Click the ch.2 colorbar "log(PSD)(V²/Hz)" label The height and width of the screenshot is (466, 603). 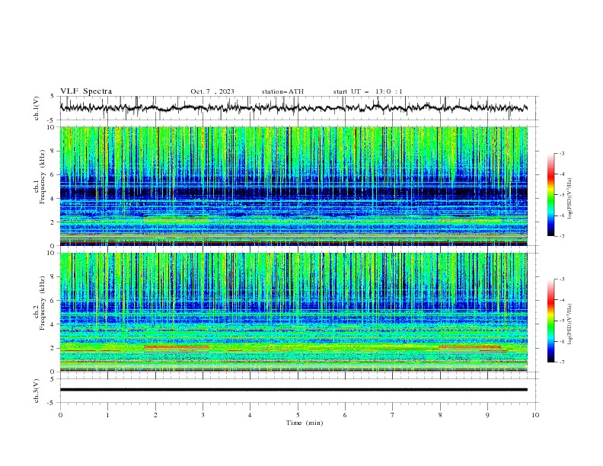coord(570,324)
